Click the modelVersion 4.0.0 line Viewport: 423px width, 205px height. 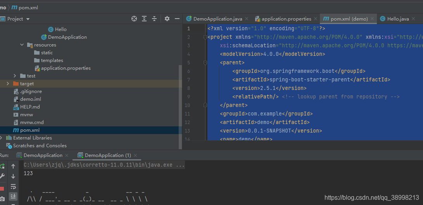click(272, 54)
